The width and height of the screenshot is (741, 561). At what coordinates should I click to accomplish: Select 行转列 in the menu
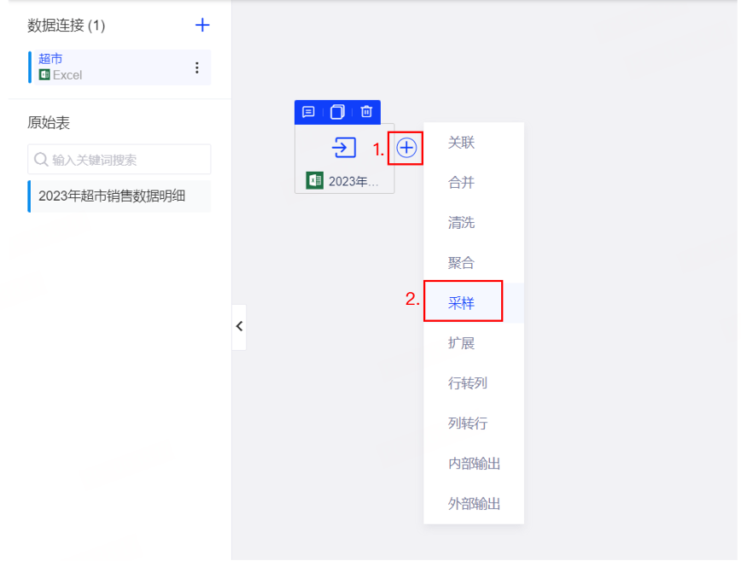click(x=467, y=383)
